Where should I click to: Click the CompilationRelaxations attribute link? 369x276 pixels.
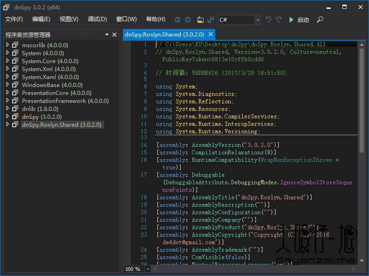[x=227, y=152]
